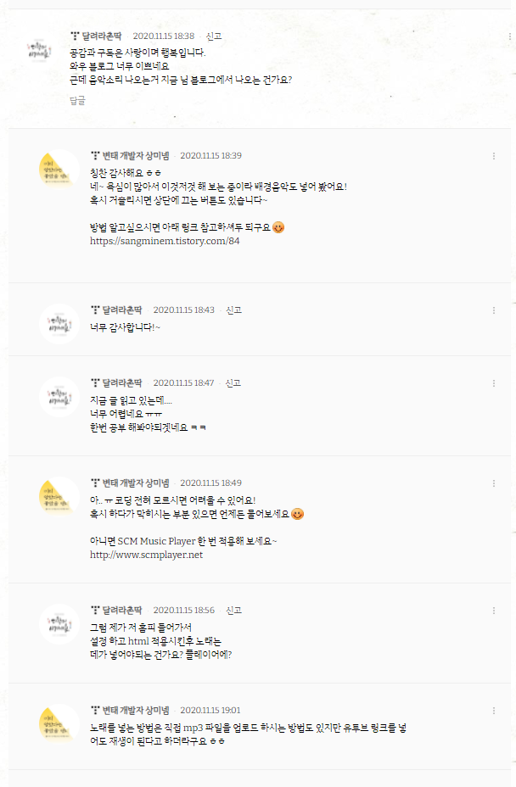Open the www.scmplayer.net link
Image resolution: width=516 pixels, height=787 pixels.
[146, 555]
